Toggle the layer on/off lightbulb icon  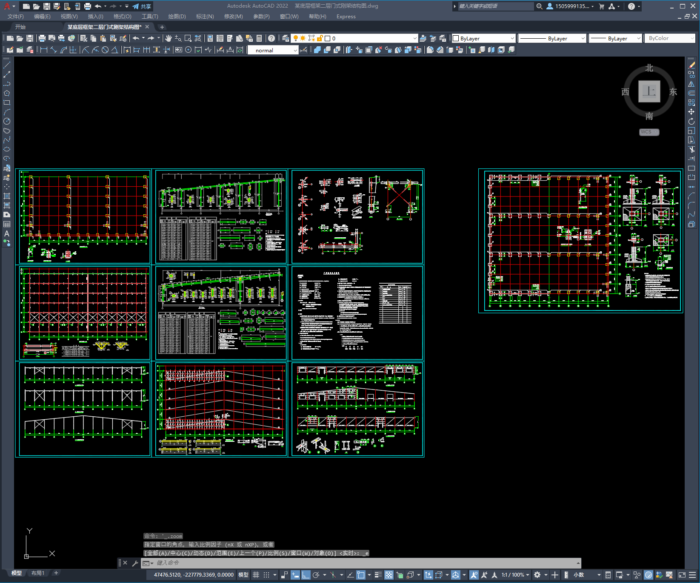(x=295, y=38)
